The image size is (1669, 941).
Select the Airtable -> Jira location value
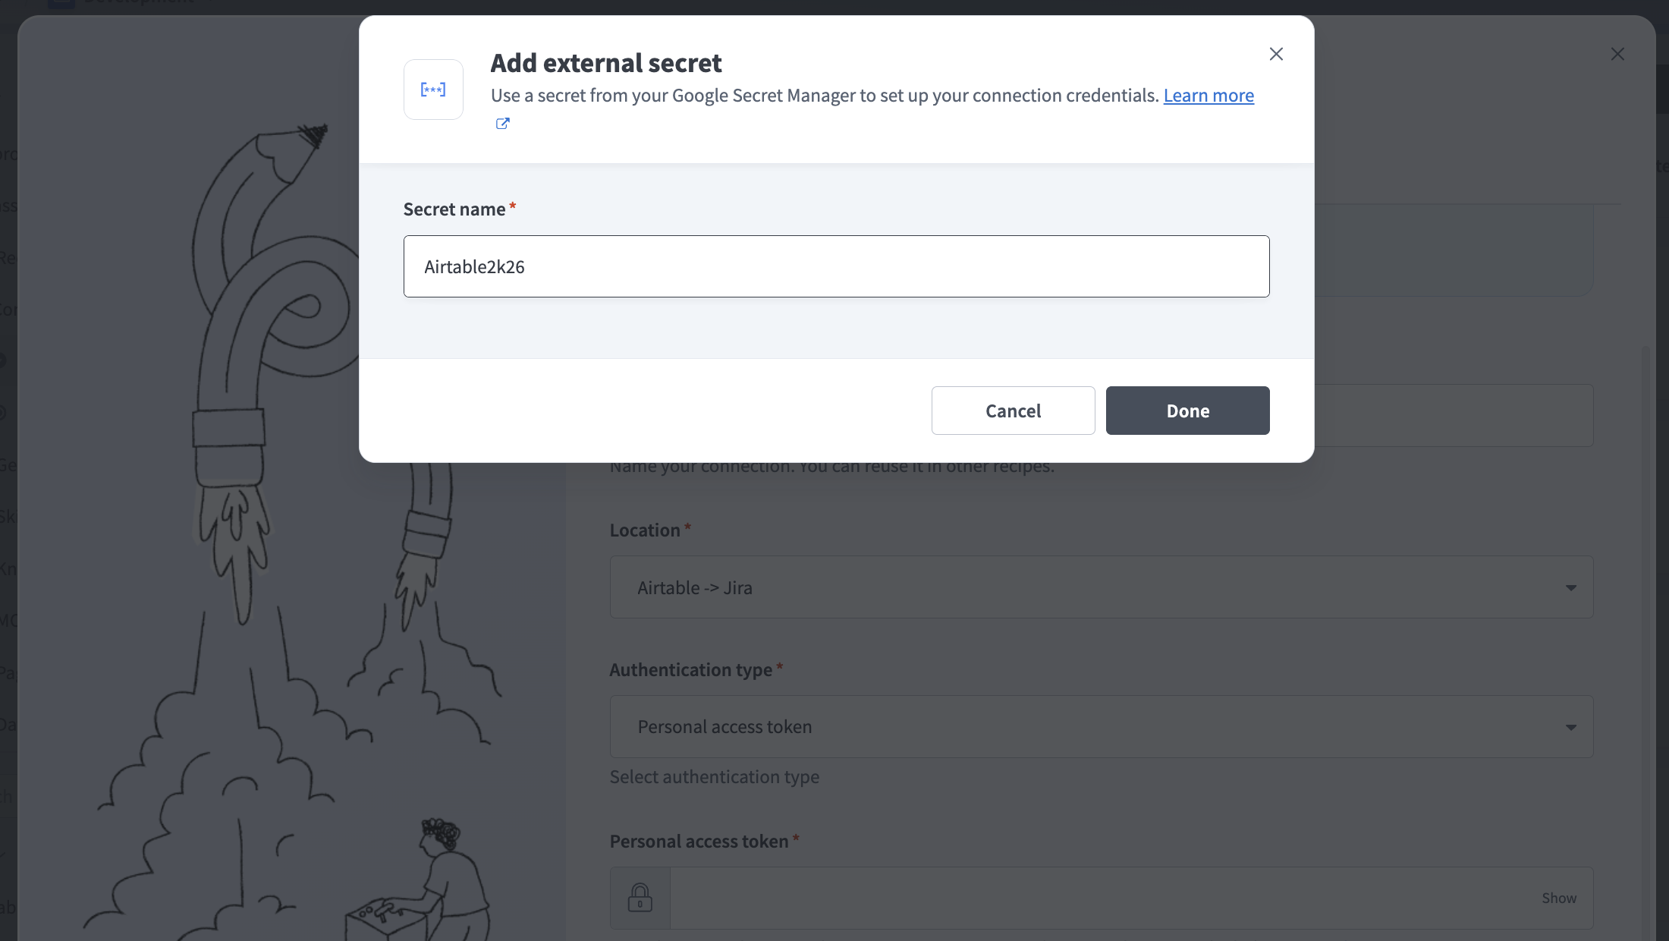click(694, 587)
